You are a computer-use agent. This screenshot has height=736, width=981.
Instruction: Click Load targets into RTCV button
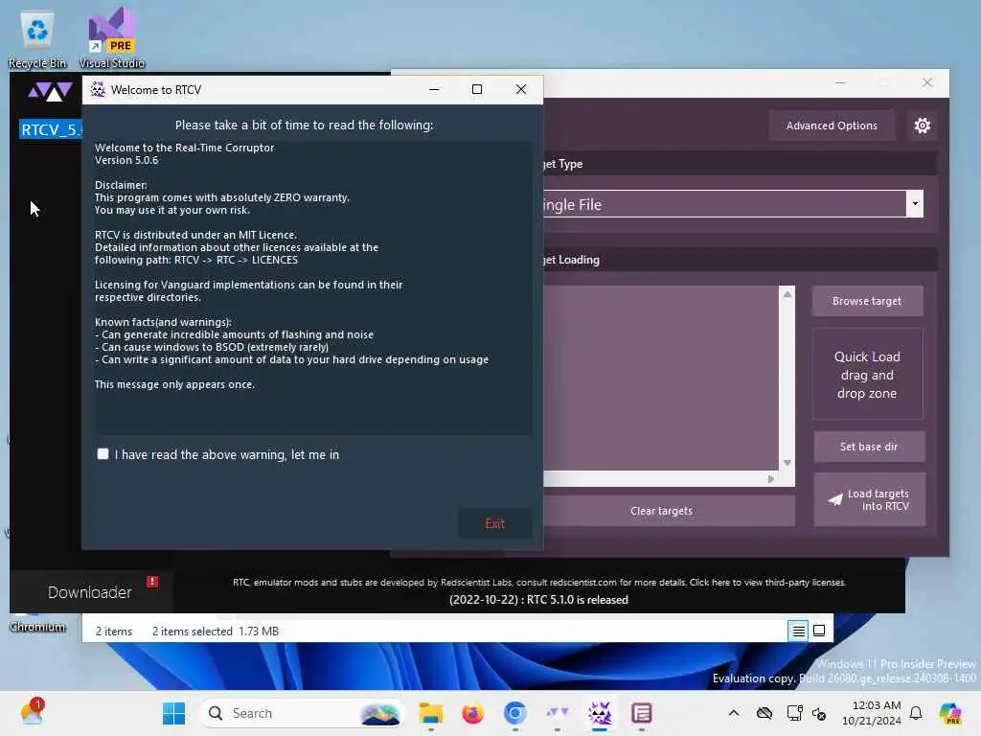(870, 500)
